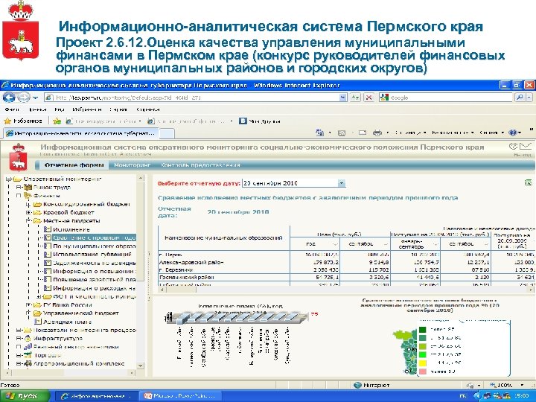This screenshot has height=402, width=536.
Task: Select the browser page tab
Action: click(80, 133)
